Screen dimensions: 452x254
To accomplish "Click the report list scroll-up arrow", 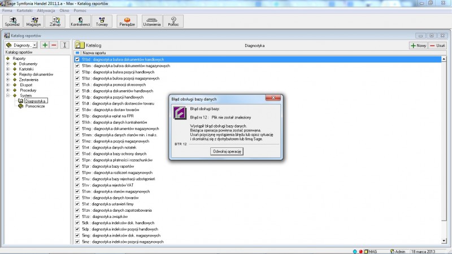I will 444,59.
